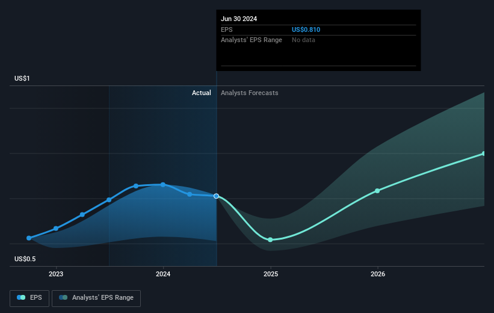Click the 2025 axis label
Image resolution: width=494 pixels, height=313 pixels.
(271, 274)
